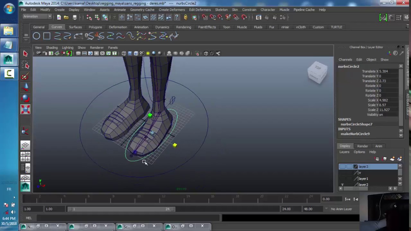Open the viewport Shading menu
This screenshot has width=411, height=231.
tap(52, 47)
